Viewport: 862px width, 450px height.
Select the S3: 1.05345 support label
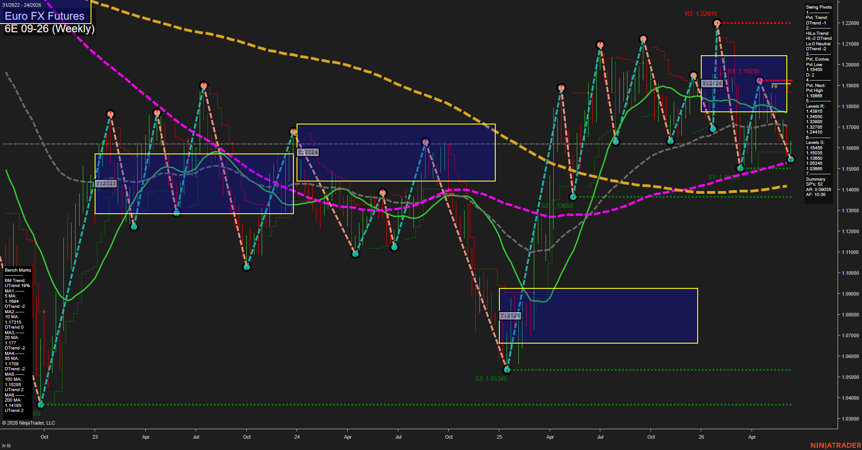point(491,378)
